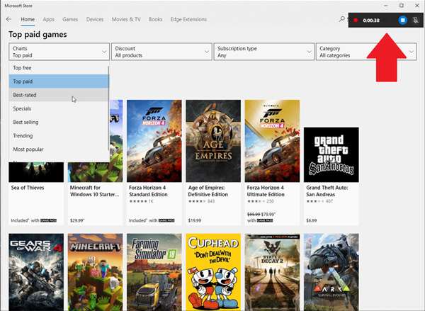Open Grand Theft Auto San Andreas cover

(331, 154)
